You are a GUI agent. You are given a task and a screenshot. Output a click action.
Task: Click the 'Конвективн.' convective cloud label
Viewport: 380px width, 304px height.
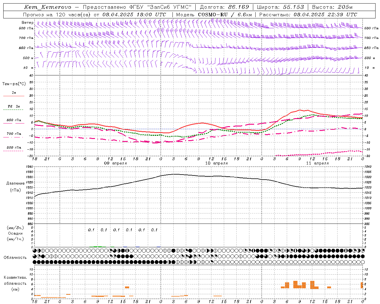tap(15, 278)
